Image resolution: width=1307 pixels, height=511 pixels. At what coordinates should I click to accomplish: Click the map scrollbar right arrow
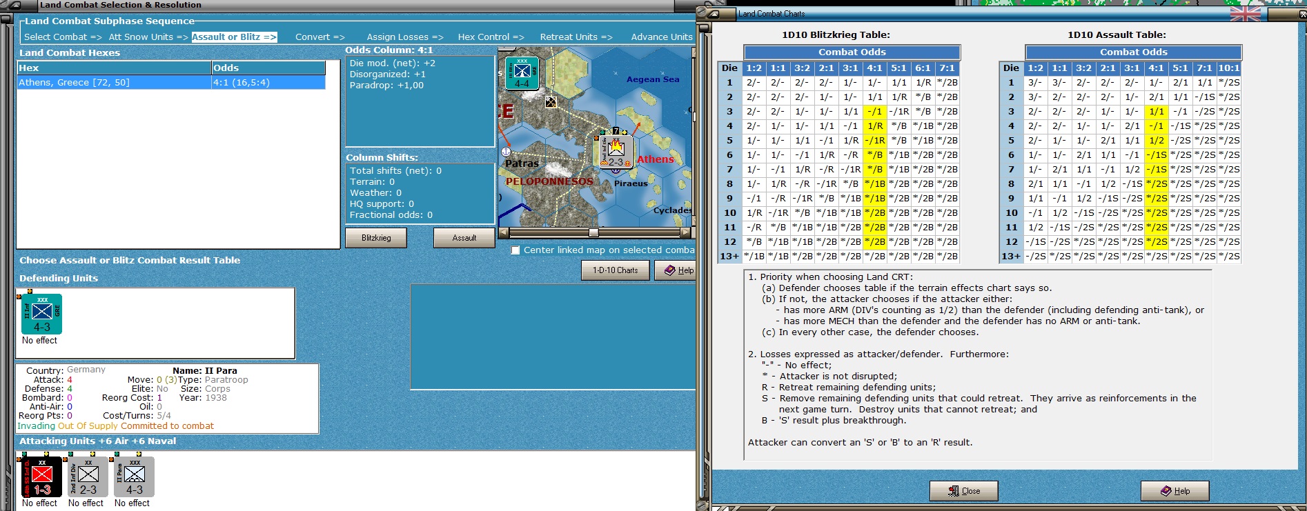point(685,233)
